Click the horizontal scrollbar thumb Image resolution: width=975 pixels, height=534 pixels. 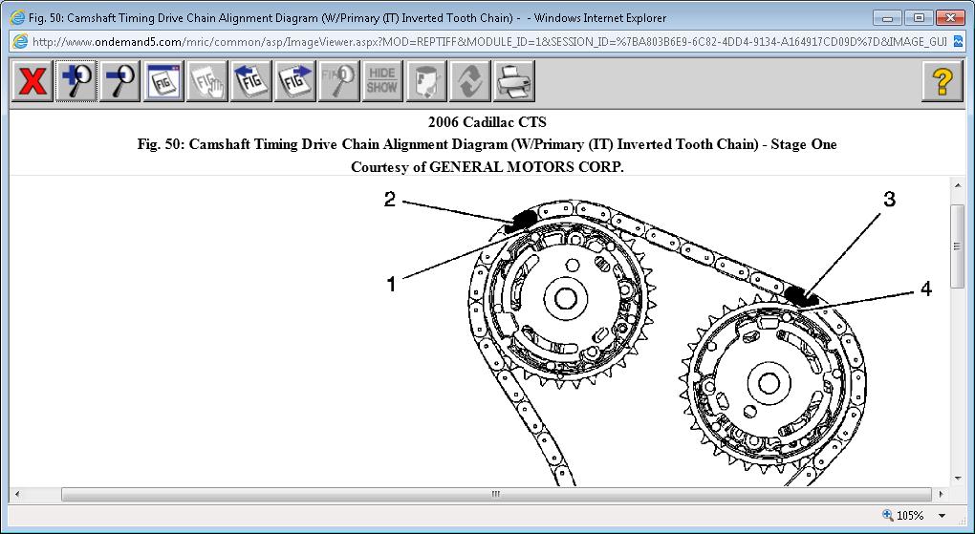pos(496,495)
